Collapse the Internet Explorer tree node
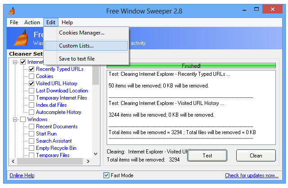Viewport: 288px width, 188px height. pyautogui.click(x=15, y=62)
